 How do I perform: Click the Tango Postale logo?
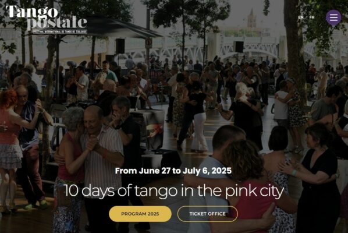[47, 20]
